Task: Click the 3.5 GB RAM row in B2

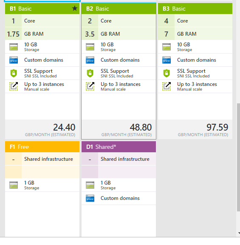Action: point(119,34)
